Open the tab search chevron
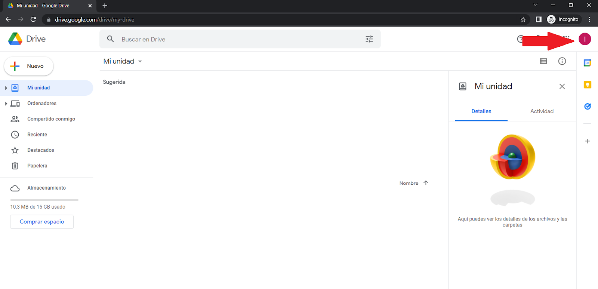 (x=535, y=5)
